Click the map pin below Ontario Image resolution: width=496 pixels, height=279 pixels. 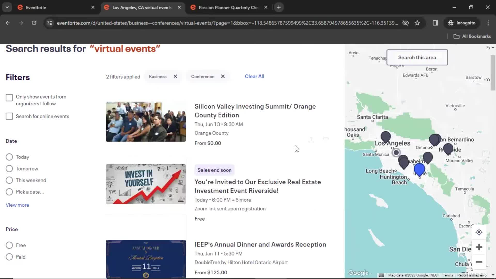pos(428,157)
